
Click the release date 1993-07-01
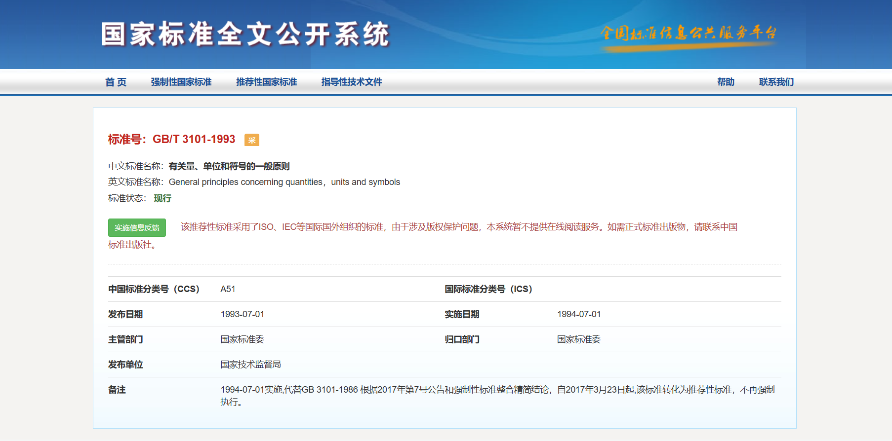[x=242, y=314]
